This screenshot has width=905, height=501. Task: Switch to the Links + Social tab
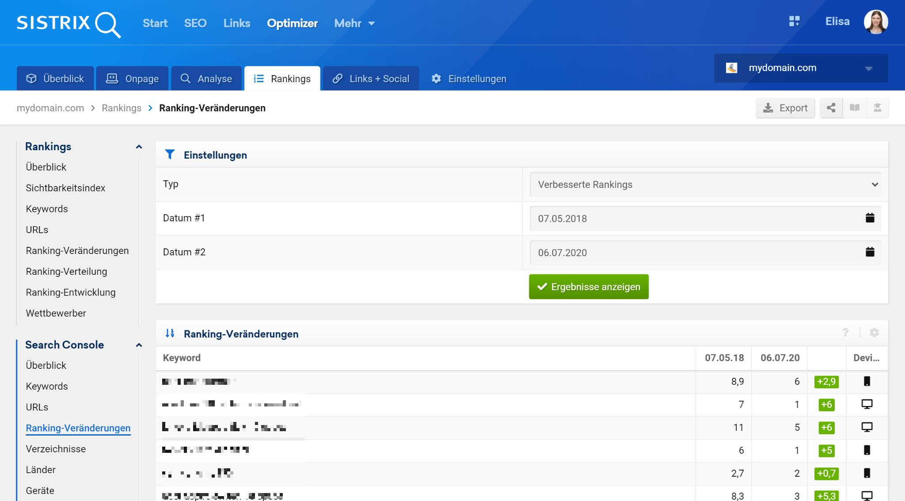371,79
